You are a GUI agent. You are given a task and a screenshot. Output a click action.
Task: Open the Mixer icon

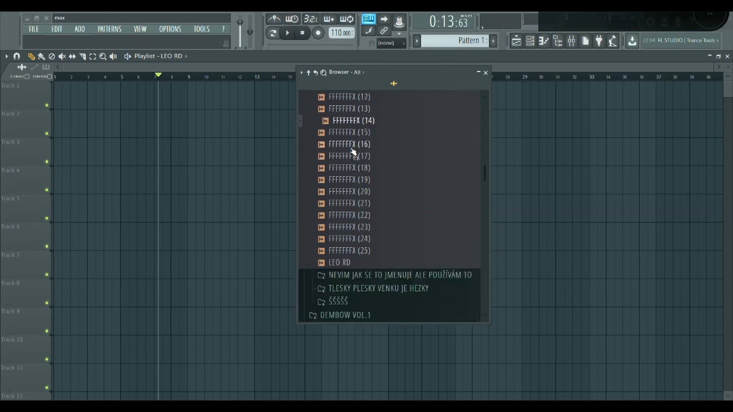click(x=571, y=41)
